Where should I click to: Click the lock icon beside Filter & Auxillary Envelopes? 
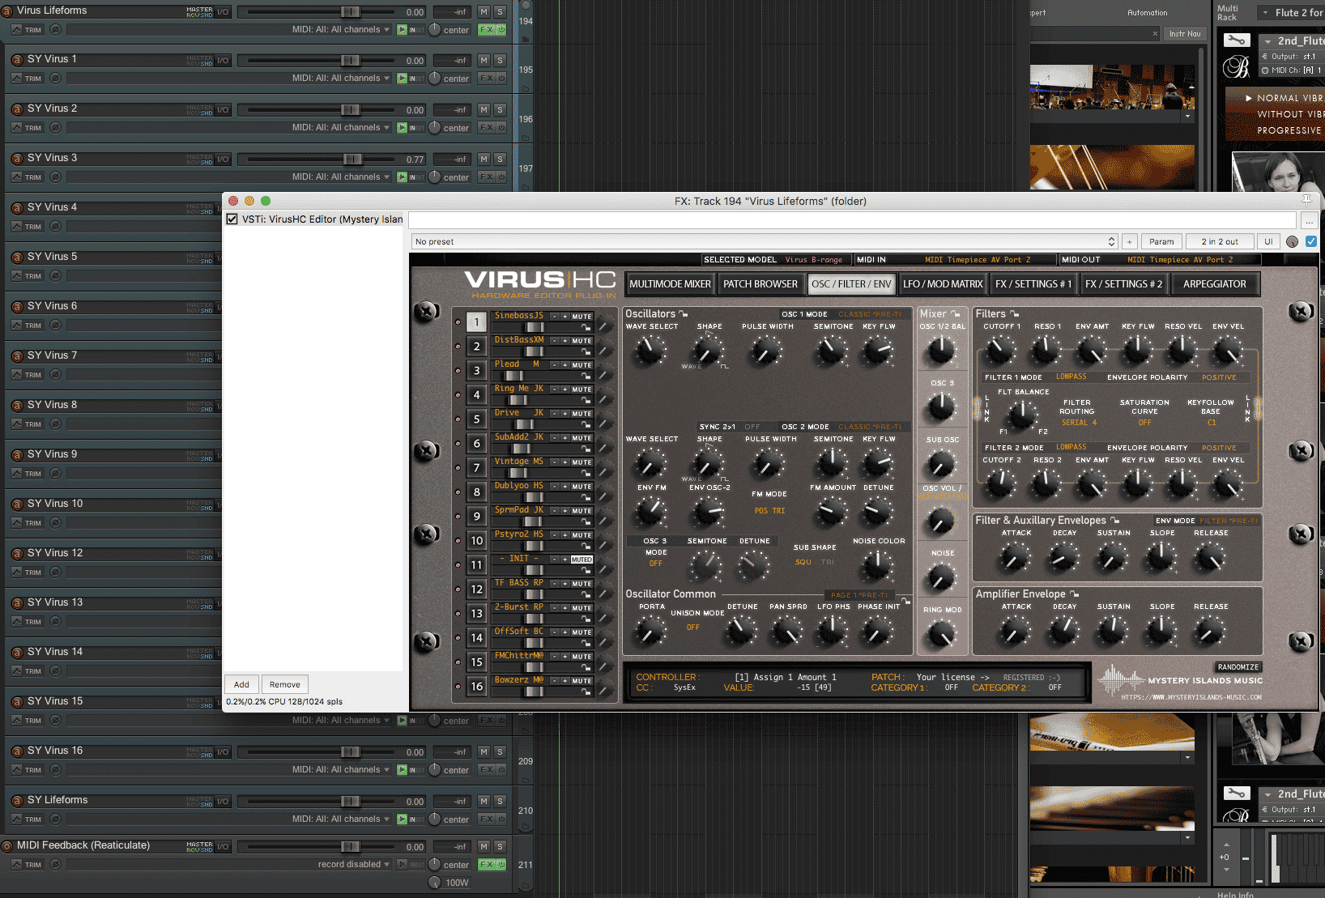tap(1114, 521)
